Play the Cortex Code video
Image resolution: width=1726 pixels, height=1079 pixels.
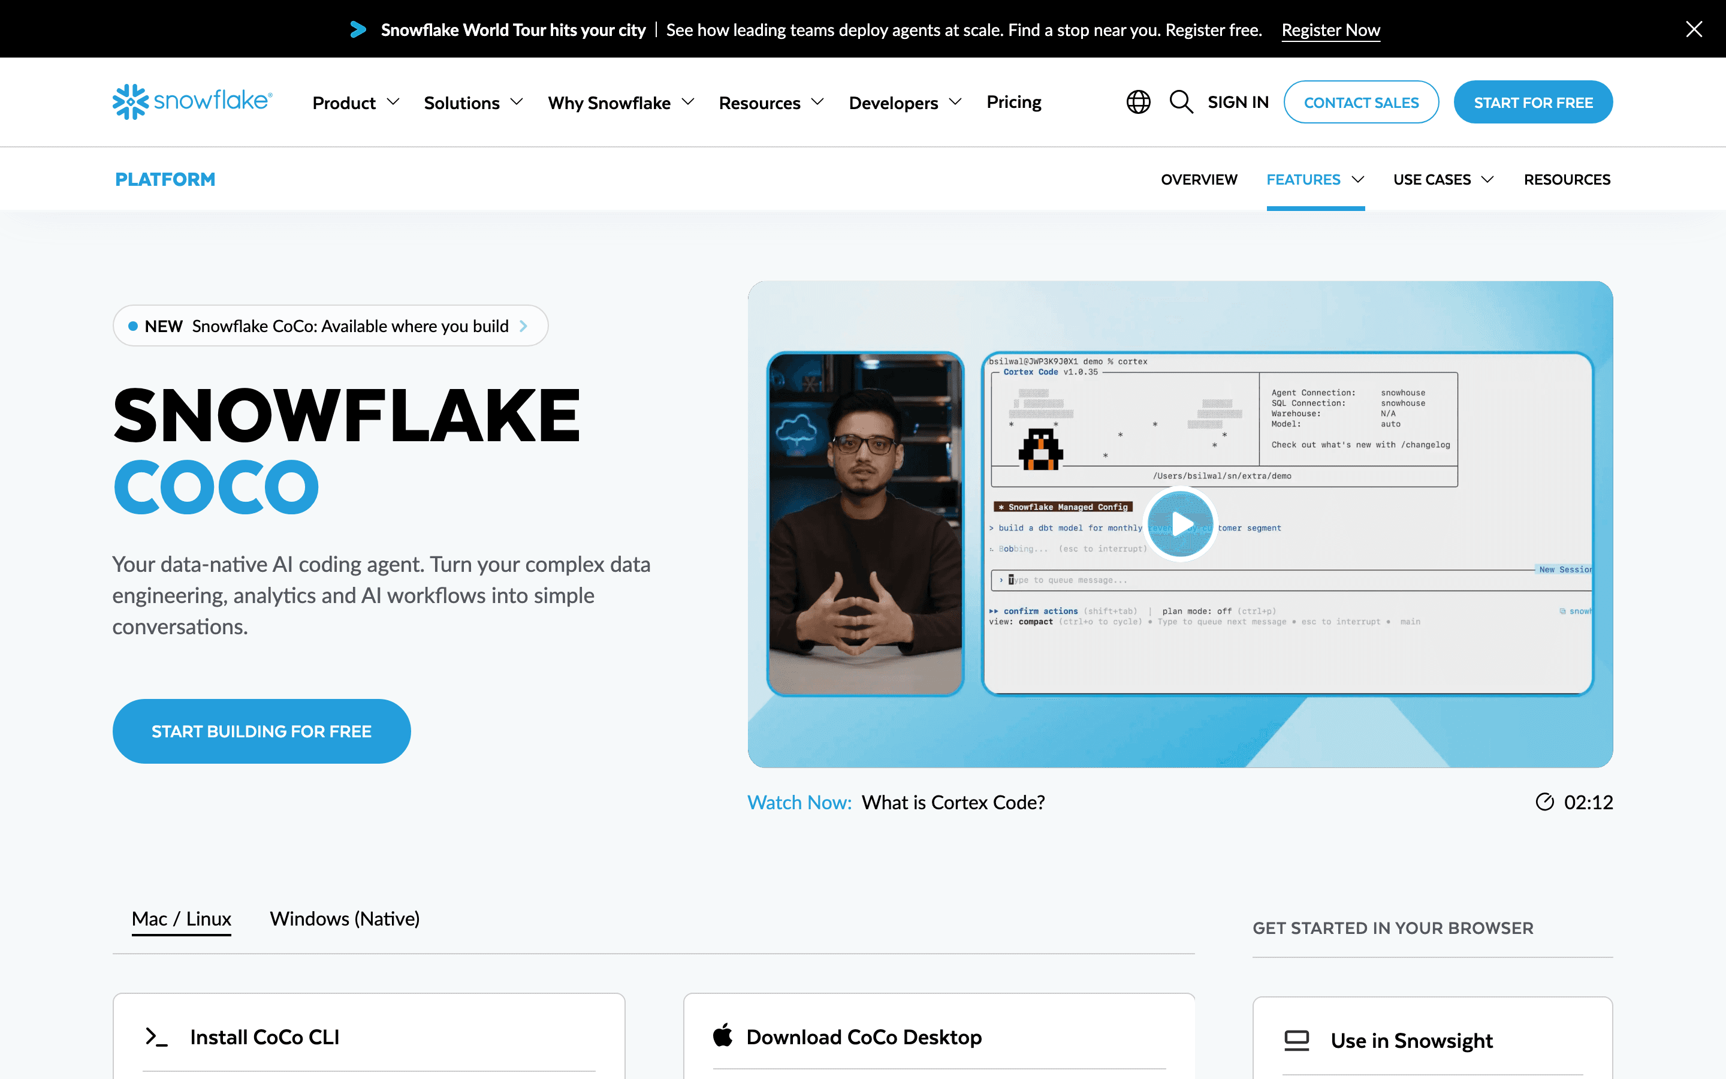[x=1181, y=525]
